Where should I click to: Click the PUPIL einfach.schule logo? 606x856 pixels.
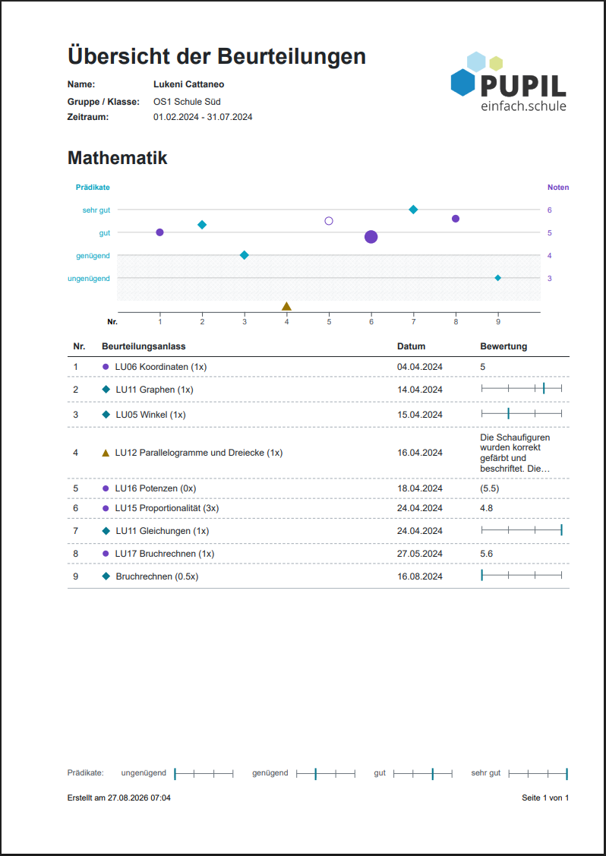pyautogui.click(x=508, y=81)
